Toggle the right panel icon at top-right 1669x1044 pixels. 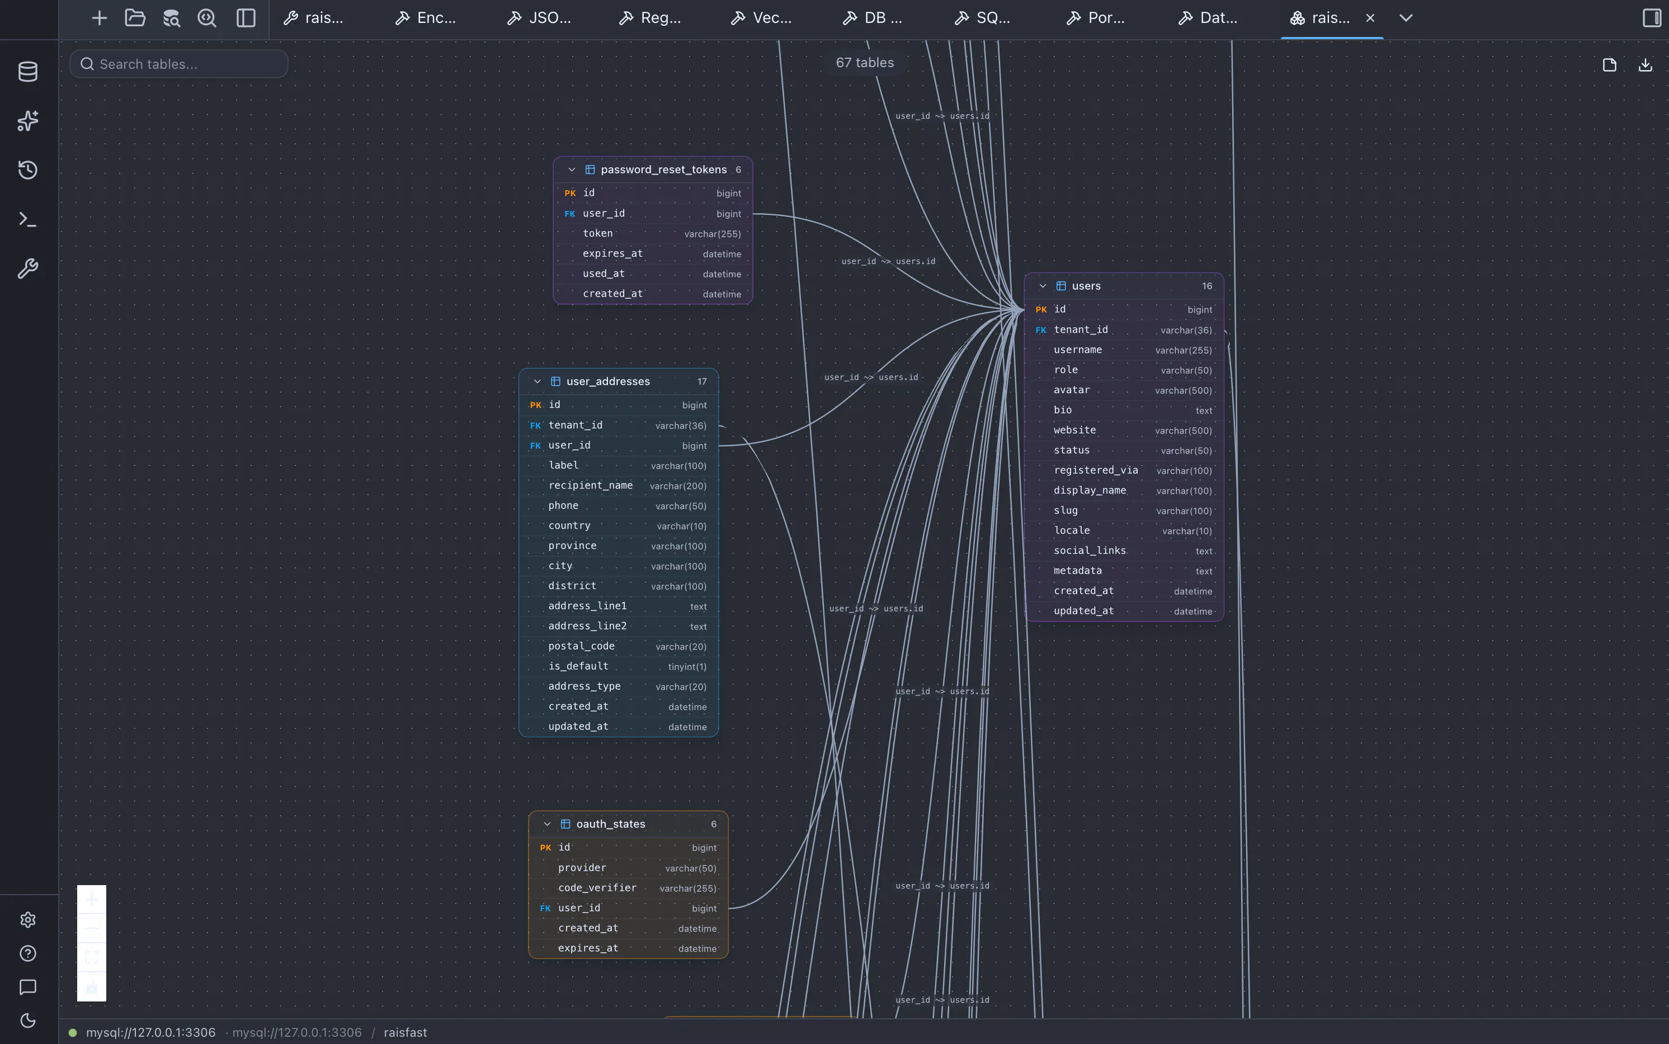1652,18
